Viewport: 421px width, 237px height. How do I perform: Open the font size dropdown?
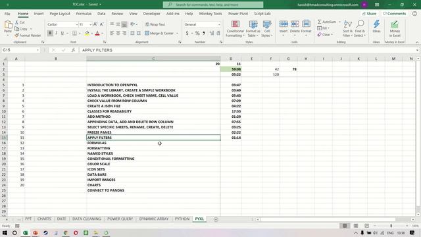click(x=91, y=24)
